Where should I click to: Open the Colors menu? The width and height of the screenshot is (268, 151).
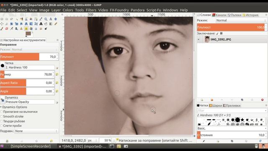point(68,10)
